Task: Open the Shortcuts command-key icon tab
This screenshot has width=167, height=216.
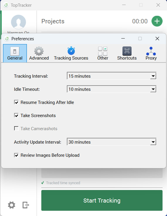Action: coord(127,53)
